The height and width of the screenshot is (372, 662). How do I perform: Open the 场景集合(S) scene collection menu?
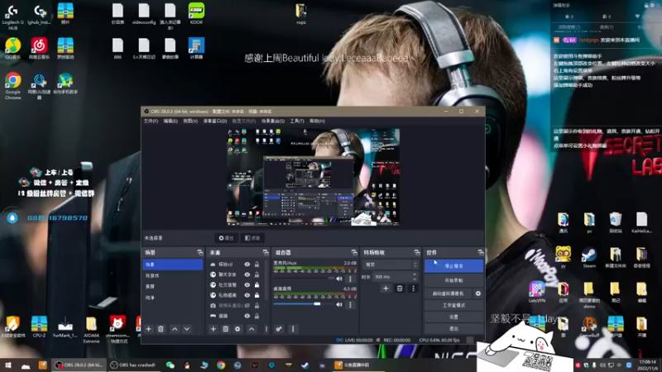[273, 121]
